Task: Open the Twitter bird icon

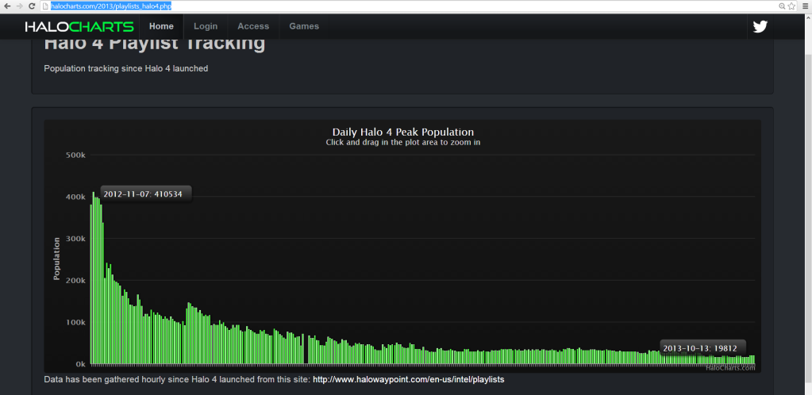Action: tap(760, 26)
